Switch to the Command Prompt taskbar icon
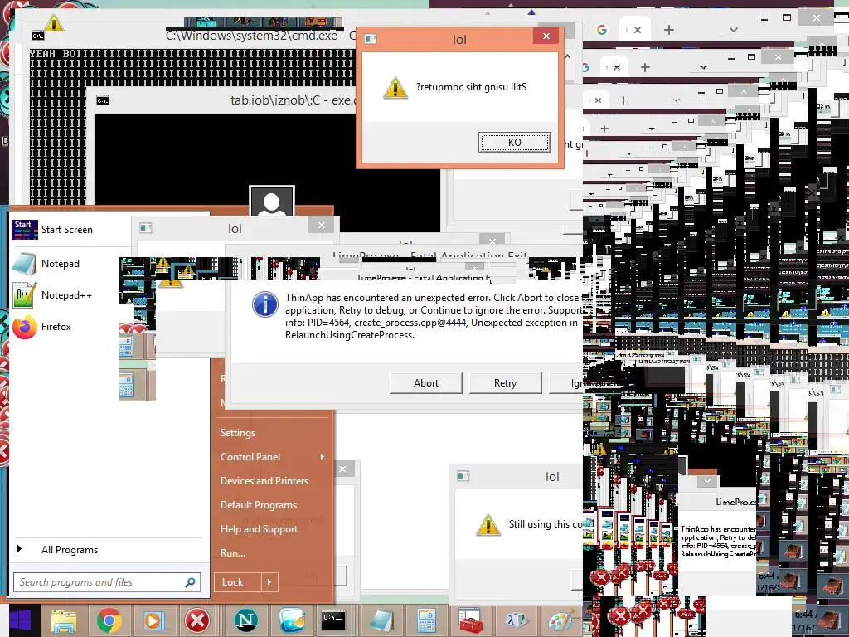Screen dimensions: 849x637 tap(333, 620)
